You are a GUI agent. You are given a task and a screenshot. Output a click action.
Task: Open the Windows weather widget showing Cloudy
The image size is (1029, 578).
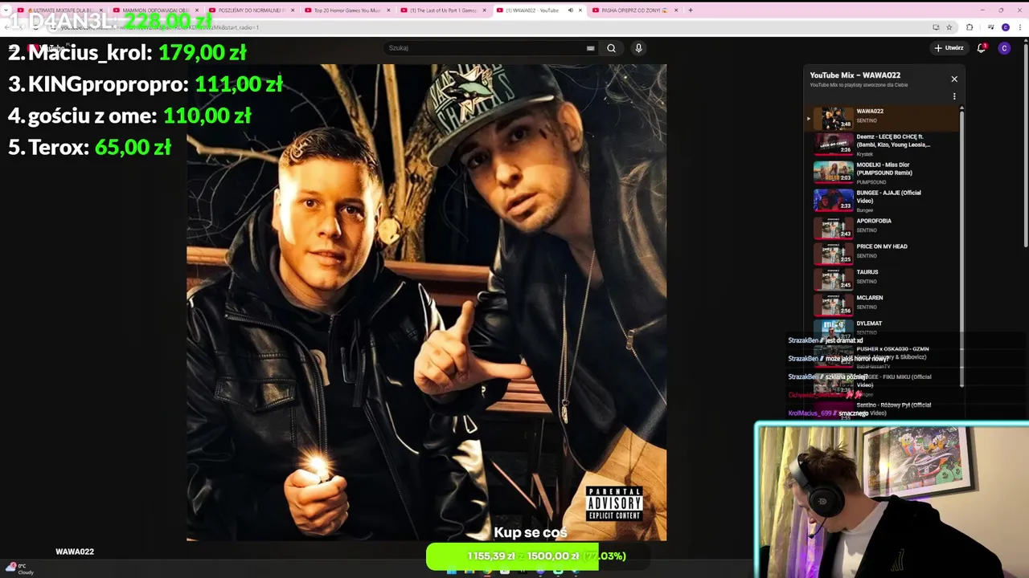(x=19, y=568)
